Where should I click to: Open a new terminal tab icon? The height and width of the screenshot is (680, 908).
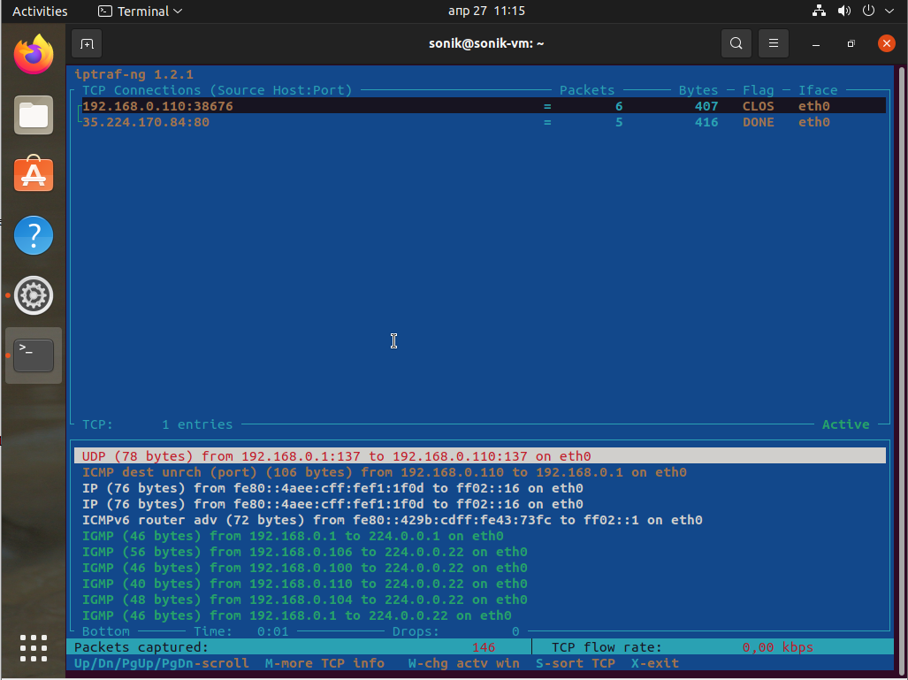click(87, 43)
